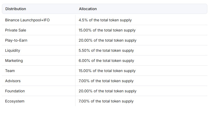Select the Team 15.00% allocation cell
The image size is (217, 115).
pyautogui.click(x=107, y=71)
